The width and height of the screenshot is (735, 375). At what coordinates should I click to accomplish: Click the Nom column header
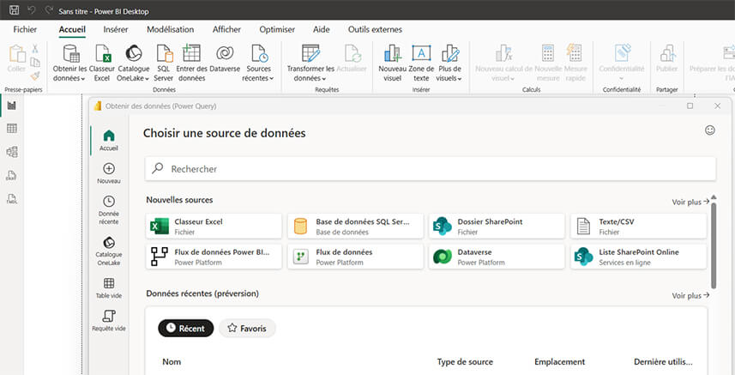pyautogui.click(x=172, y=362)
